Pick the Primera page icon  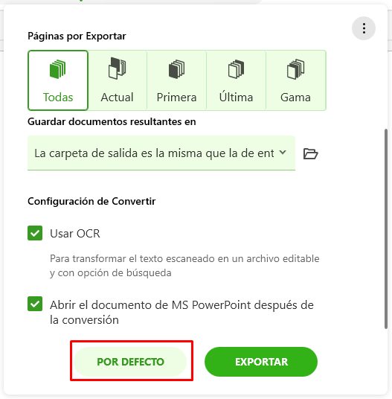tap(177, 69)
